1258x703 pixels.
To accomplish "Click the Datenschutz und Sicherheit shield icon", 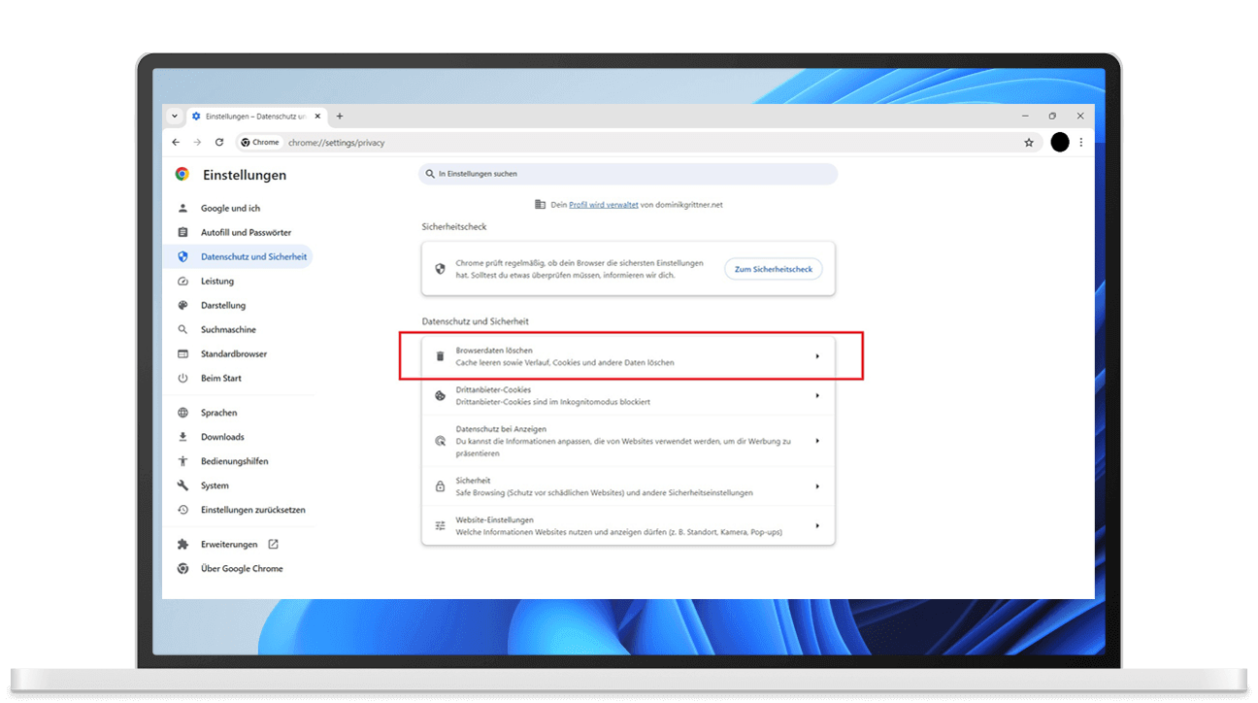I will 182,257.
